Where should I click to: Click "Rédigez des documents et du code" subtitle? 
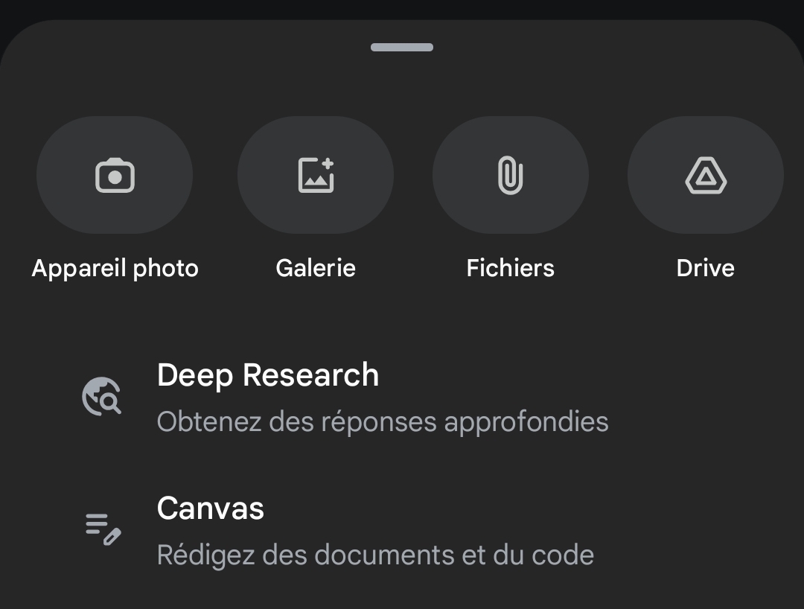point(375,555)
